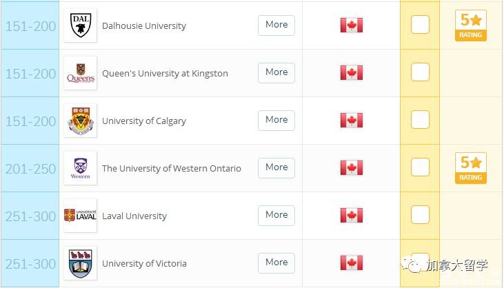Open Queen's University at Kingston link
Screen dimensions: 504x288
(x=165, y=74)
